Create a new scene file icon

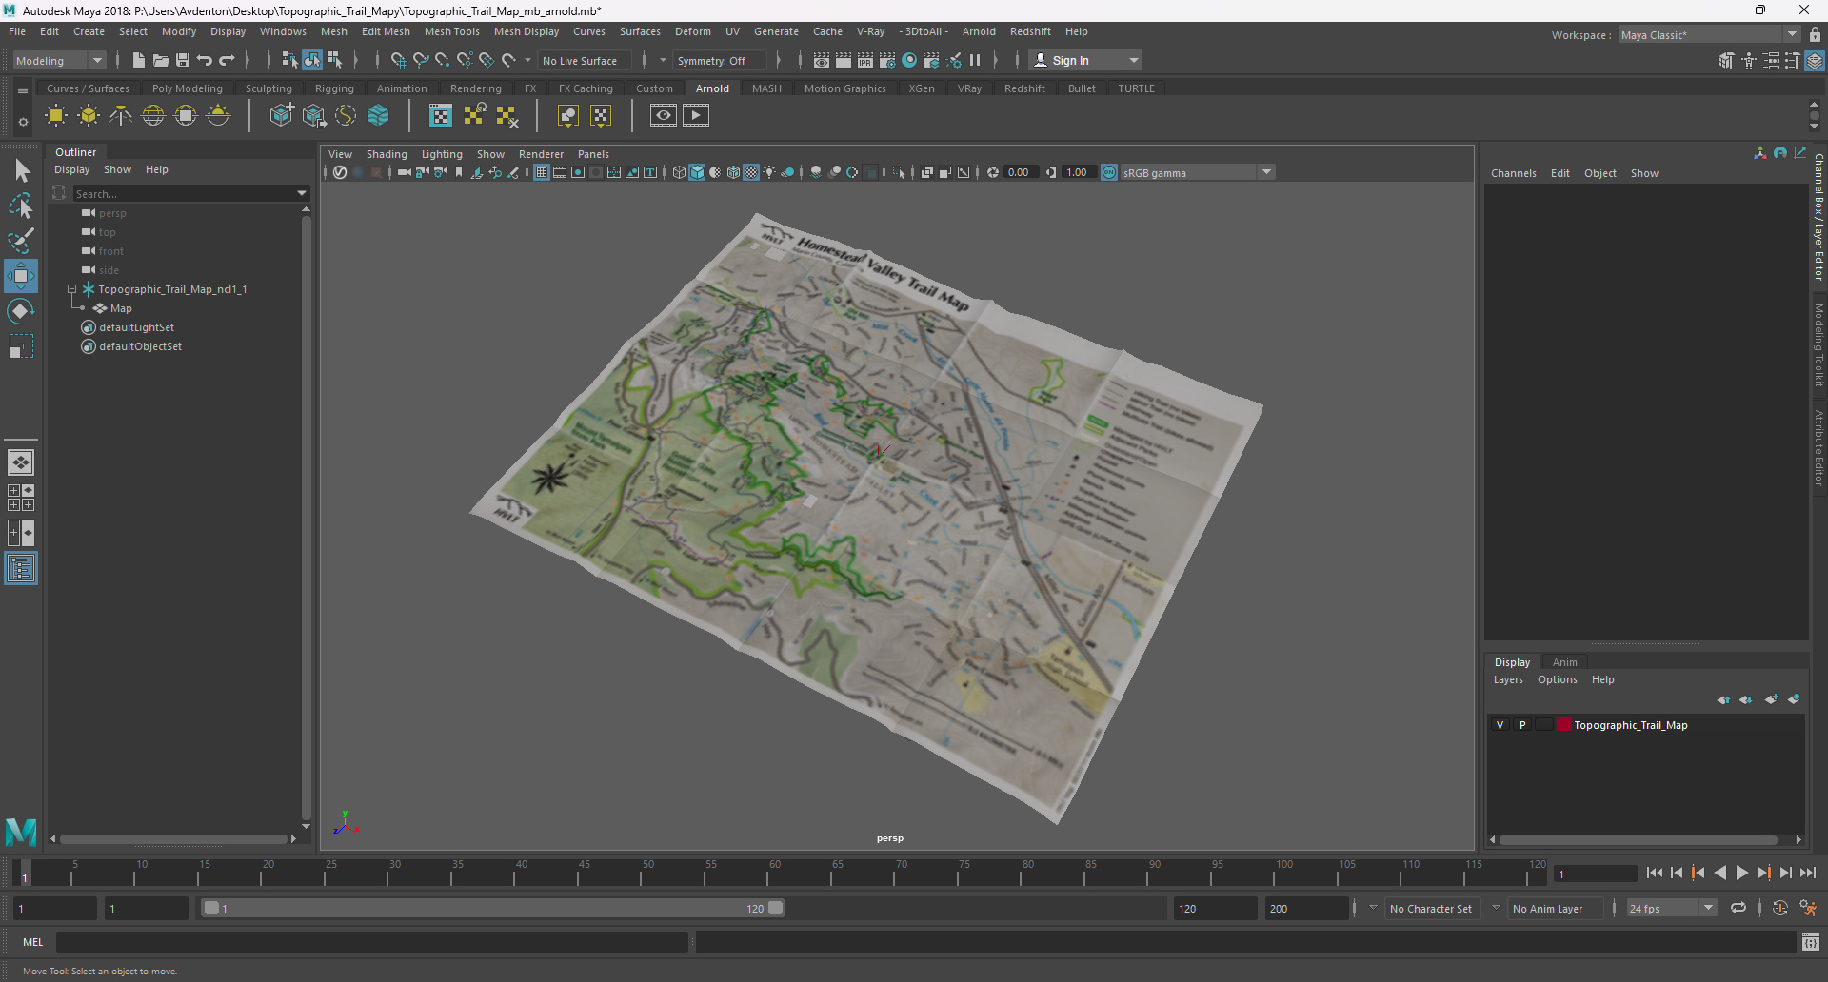(x=138, y=60)
